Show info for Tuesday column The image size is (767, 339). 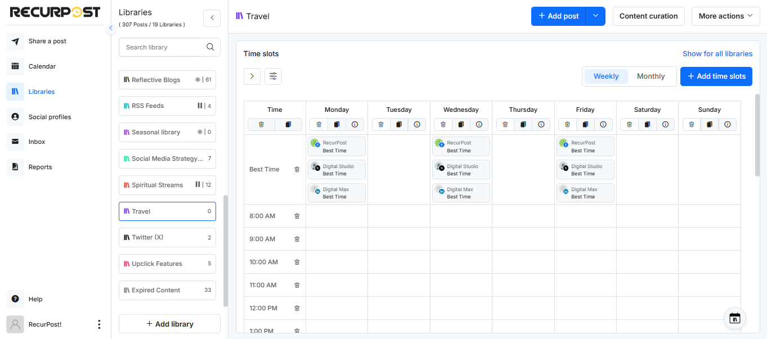tap(417, 124)
